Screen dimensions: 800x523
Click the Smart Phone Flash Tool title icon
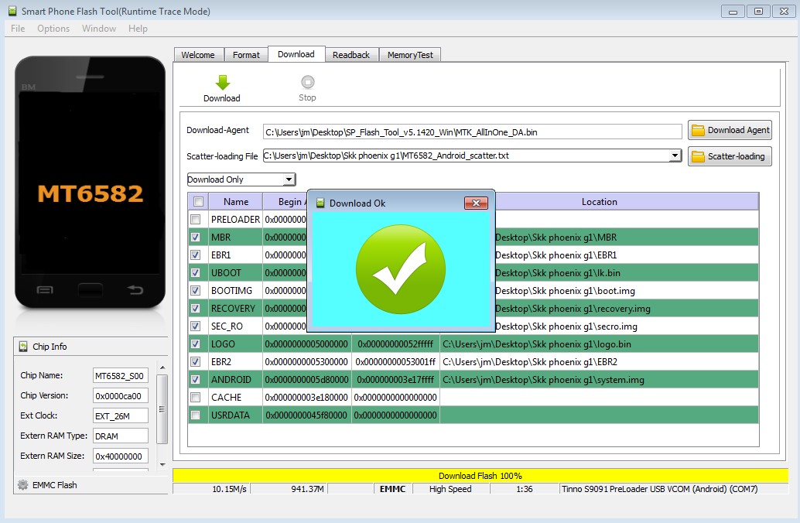click(x=12, y=11)
